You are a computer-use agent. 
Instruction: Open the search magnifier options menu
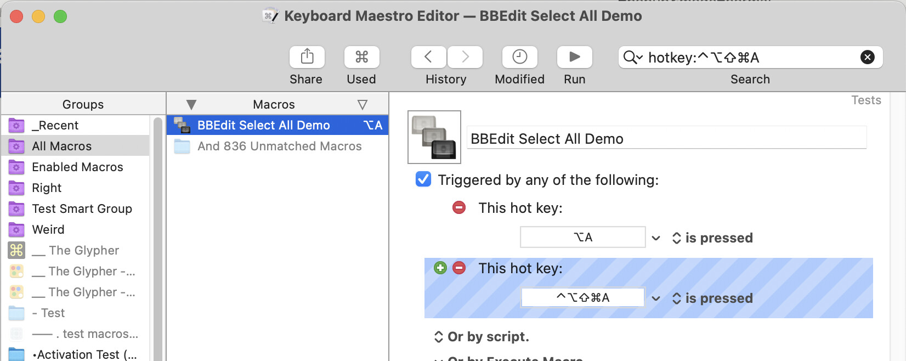click(x=633, y=57)
